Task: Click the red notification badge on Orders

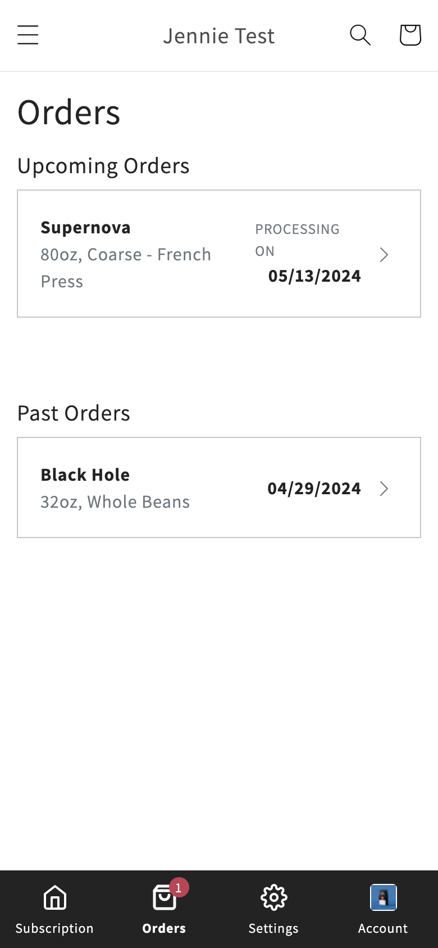Action: [179, 888]
